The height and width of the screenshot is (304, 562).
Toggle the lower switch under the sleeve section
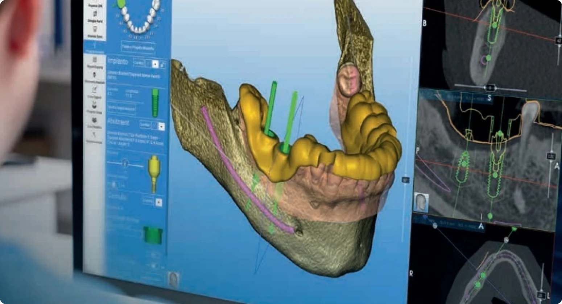click(x=154, y=266)
